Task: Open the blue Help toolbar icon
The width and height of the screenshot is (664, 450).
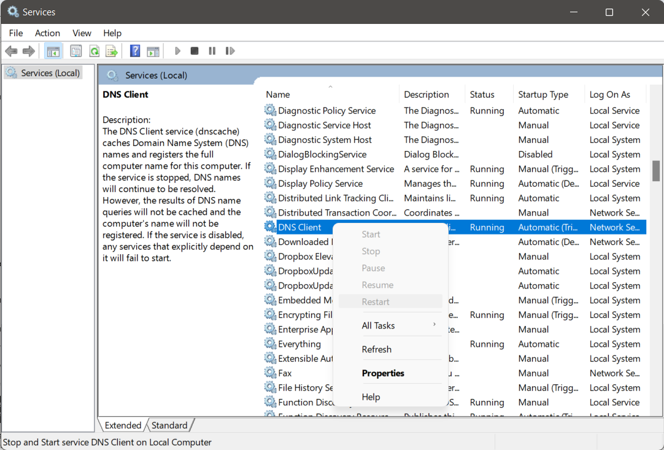Action: [x=135, y=52]
